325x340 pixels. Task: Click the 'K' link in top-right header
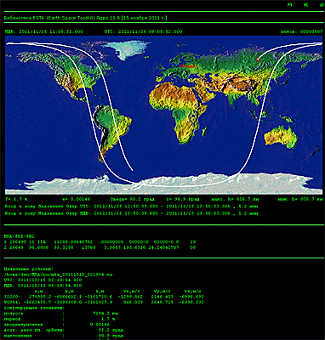306,5
